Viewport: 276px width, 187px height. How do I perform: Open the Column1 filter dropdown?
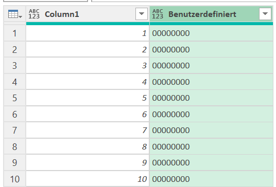[x=142, y=14]
